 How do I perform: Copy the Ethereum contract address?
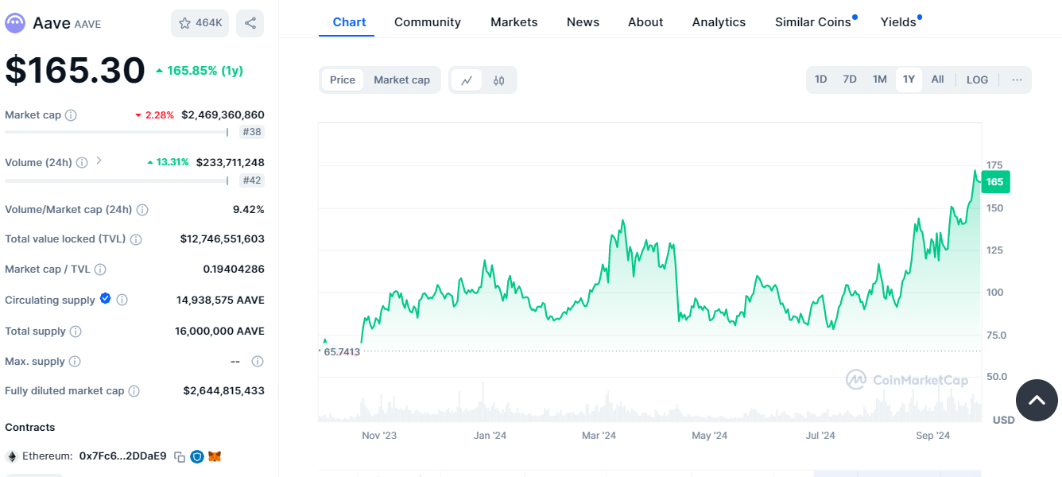pos(180,457)
